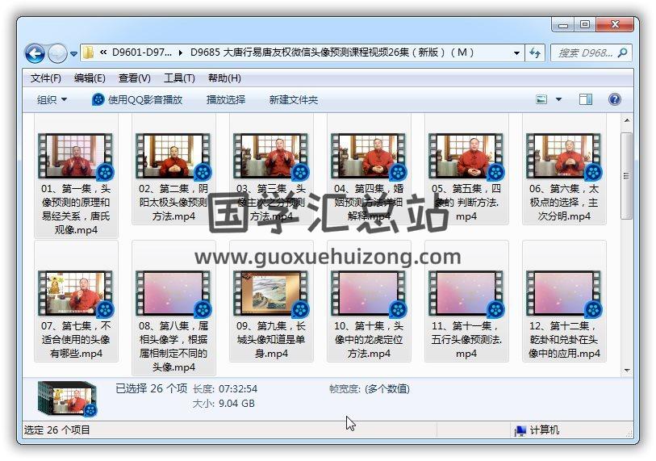This screenshot has height=461, width=656.
Task: Open the 组织 dropdown menu
Action: point(52,99)
